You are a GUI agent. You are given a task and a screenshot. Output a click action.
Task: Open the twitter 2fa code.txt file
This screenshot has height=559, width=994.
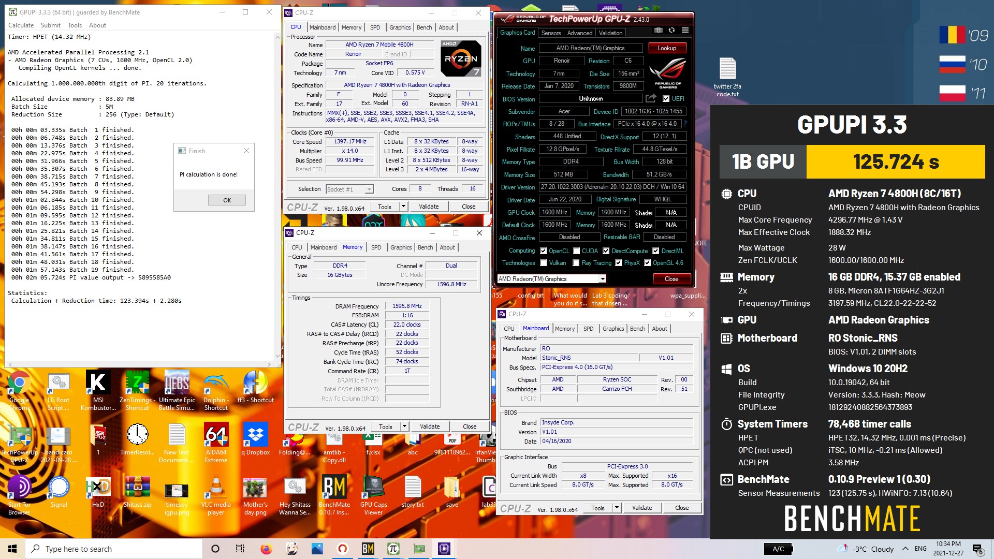pyautogui.click(x=727, y=77)
